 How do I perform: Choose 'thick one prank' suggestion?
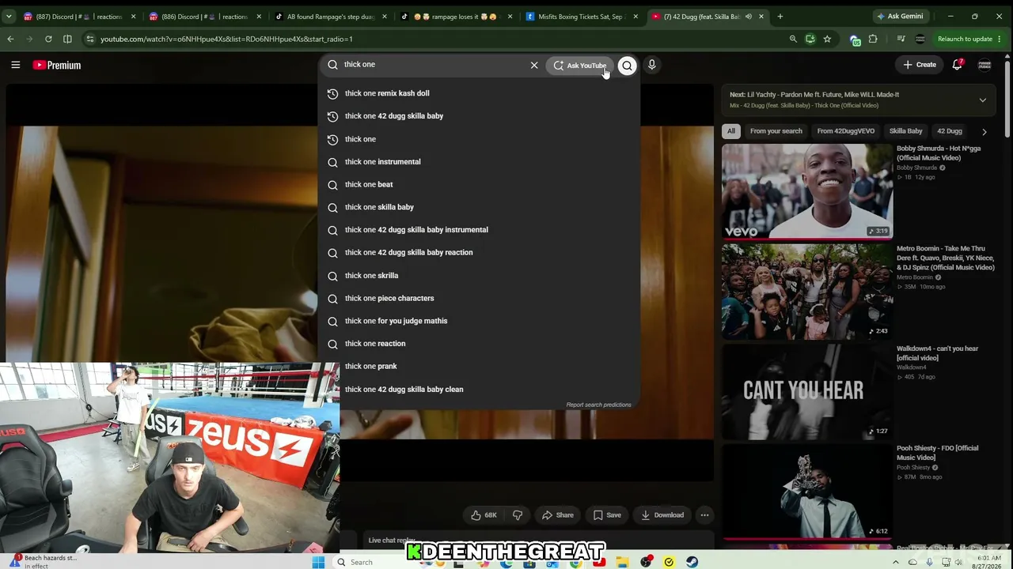point(480,367)
